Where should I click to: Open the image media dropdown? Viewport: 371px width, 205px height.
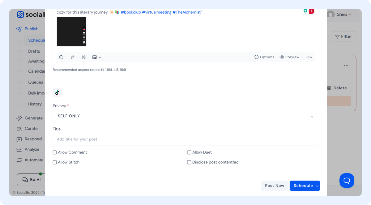[x=97, y=57]
